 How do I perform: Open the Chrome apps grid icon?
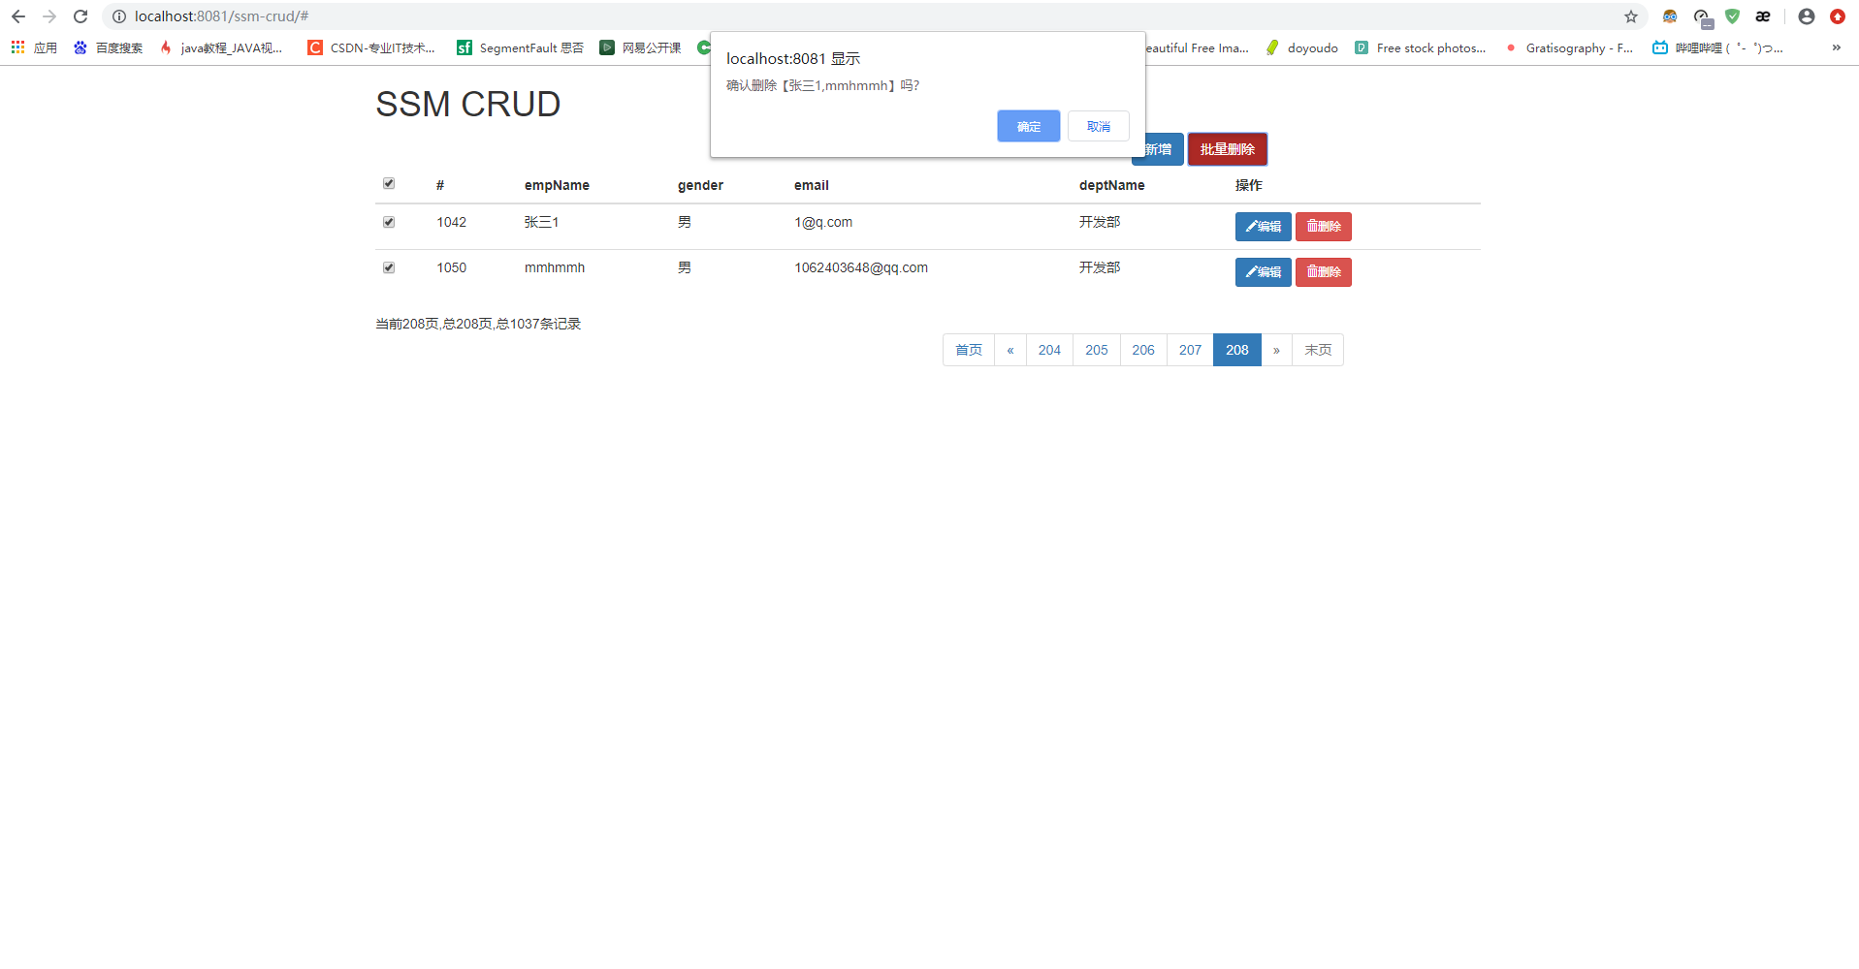[16, 47]
